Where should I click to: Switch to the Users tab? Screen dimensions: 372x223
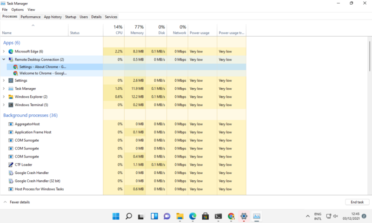tap(84, 17)
